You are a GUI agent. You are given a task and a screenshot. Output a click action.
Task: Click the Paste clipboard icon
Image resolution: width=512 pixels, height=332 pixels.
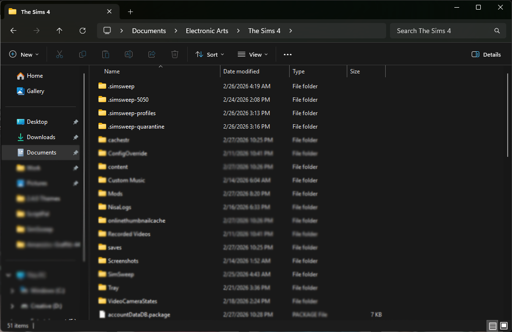tap(106, 55)
